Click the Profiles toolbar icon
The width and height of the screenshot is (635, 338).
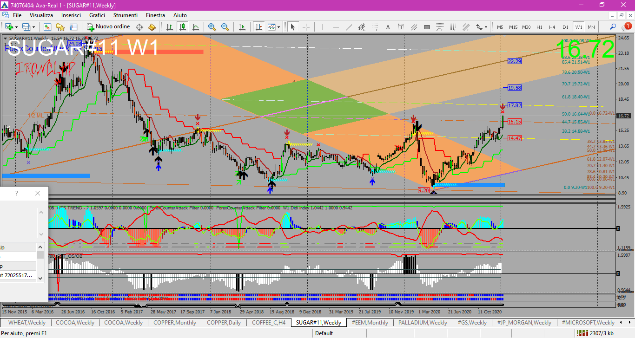pyautogui.click(x=26, y=27)
